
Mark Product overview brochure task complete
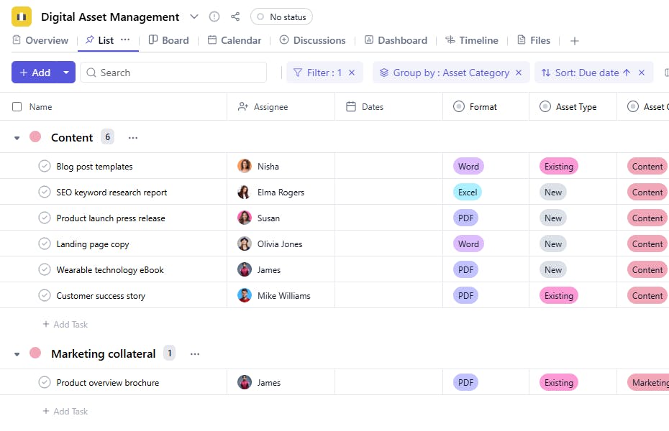pyautogui.click(x=45, y=382)
